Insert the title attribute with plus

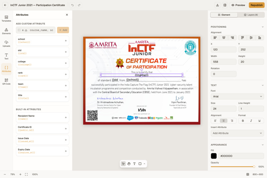[x=66, y=97]
